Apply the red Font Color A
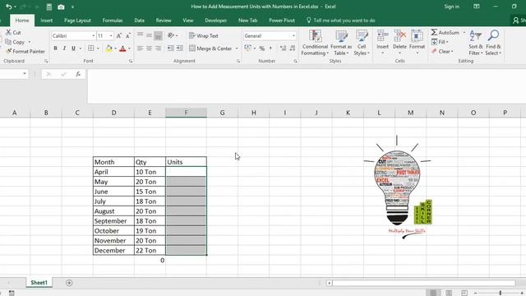The height and width of the screenshot is (296, 526). click(x=122, y=49)
